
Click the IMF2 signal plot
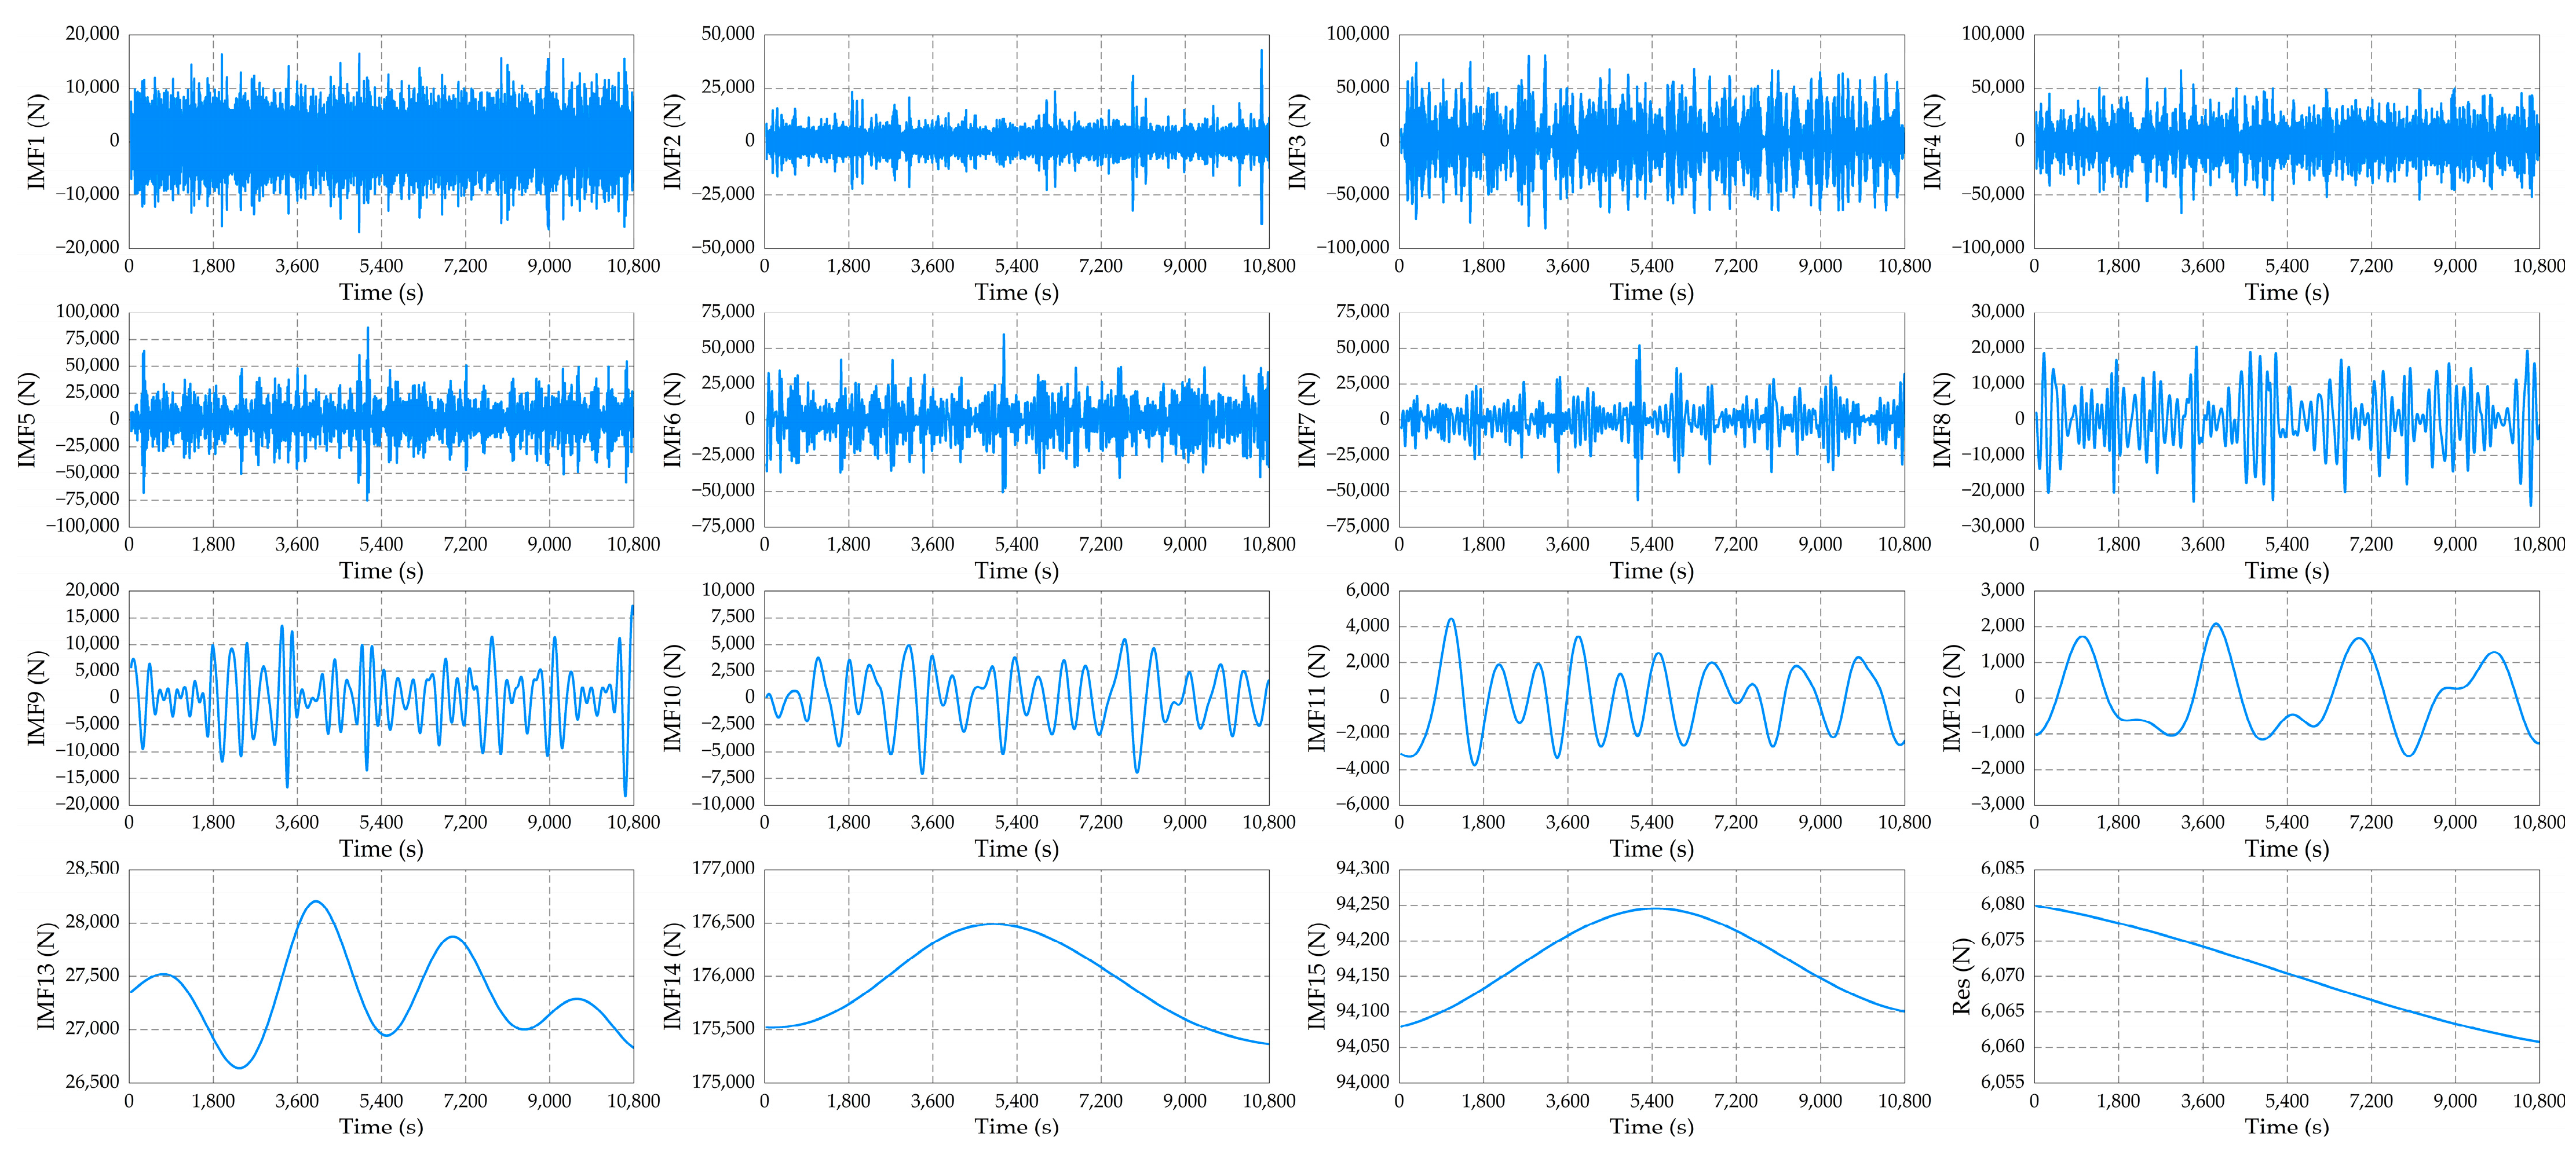point(1016,141)
